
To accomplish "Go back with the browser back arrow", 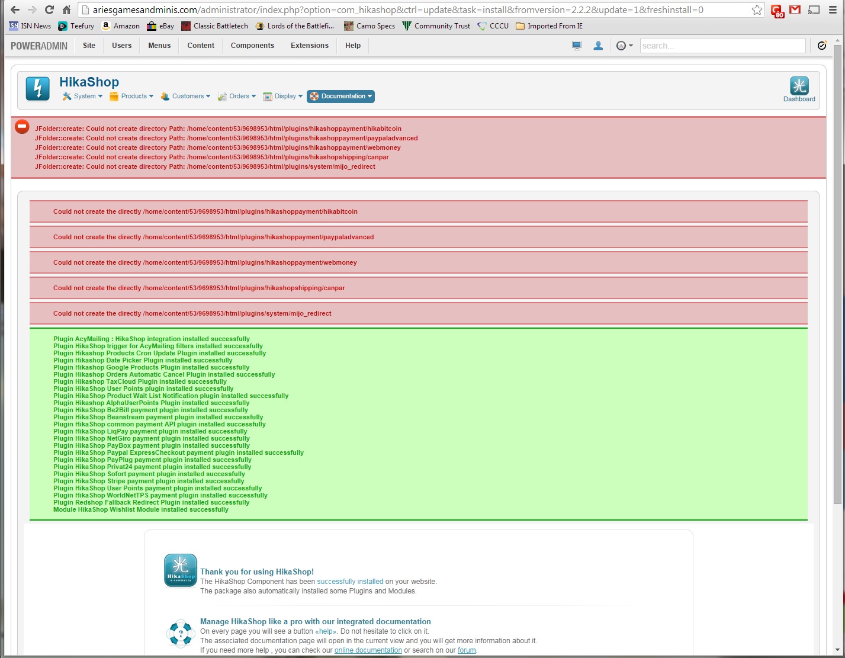I will 15,9.
